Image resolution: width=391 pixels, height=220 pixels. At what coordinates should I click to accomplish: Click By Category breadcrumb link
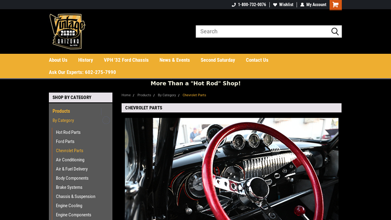click(x=167, y=95)
